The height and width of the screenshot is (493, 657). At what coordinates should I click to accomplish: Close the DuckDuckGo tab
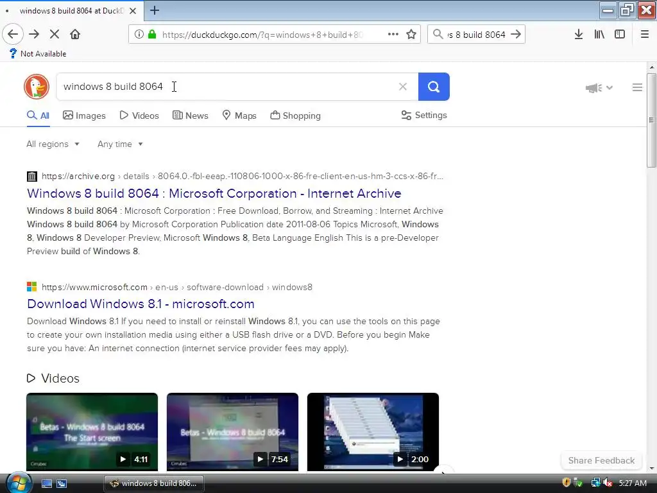(133, 11)
